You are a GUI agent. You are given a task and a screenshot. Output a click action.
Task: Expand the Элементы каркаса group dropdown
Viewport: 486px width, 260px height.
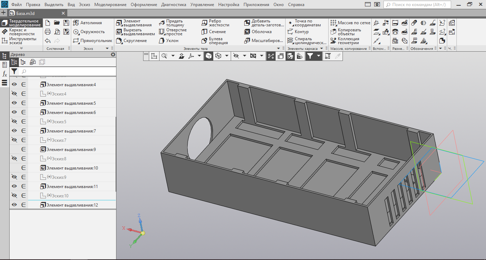(322, 48)
